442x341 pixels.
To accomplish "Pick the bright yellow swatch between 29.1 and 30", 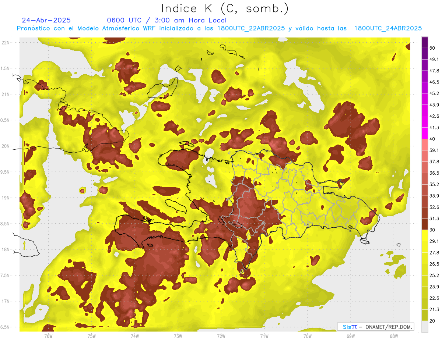I will [425, 235].
